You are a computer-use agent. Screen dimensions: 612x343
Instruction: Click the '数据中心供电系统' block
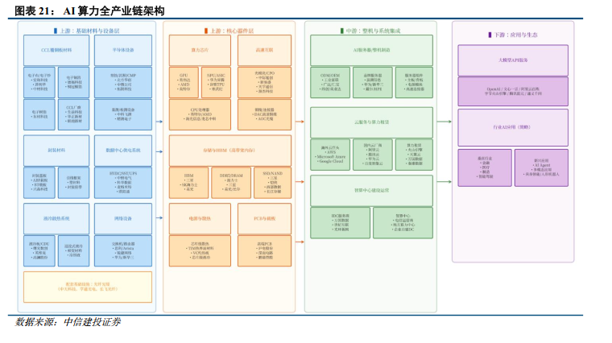[123, 151]
